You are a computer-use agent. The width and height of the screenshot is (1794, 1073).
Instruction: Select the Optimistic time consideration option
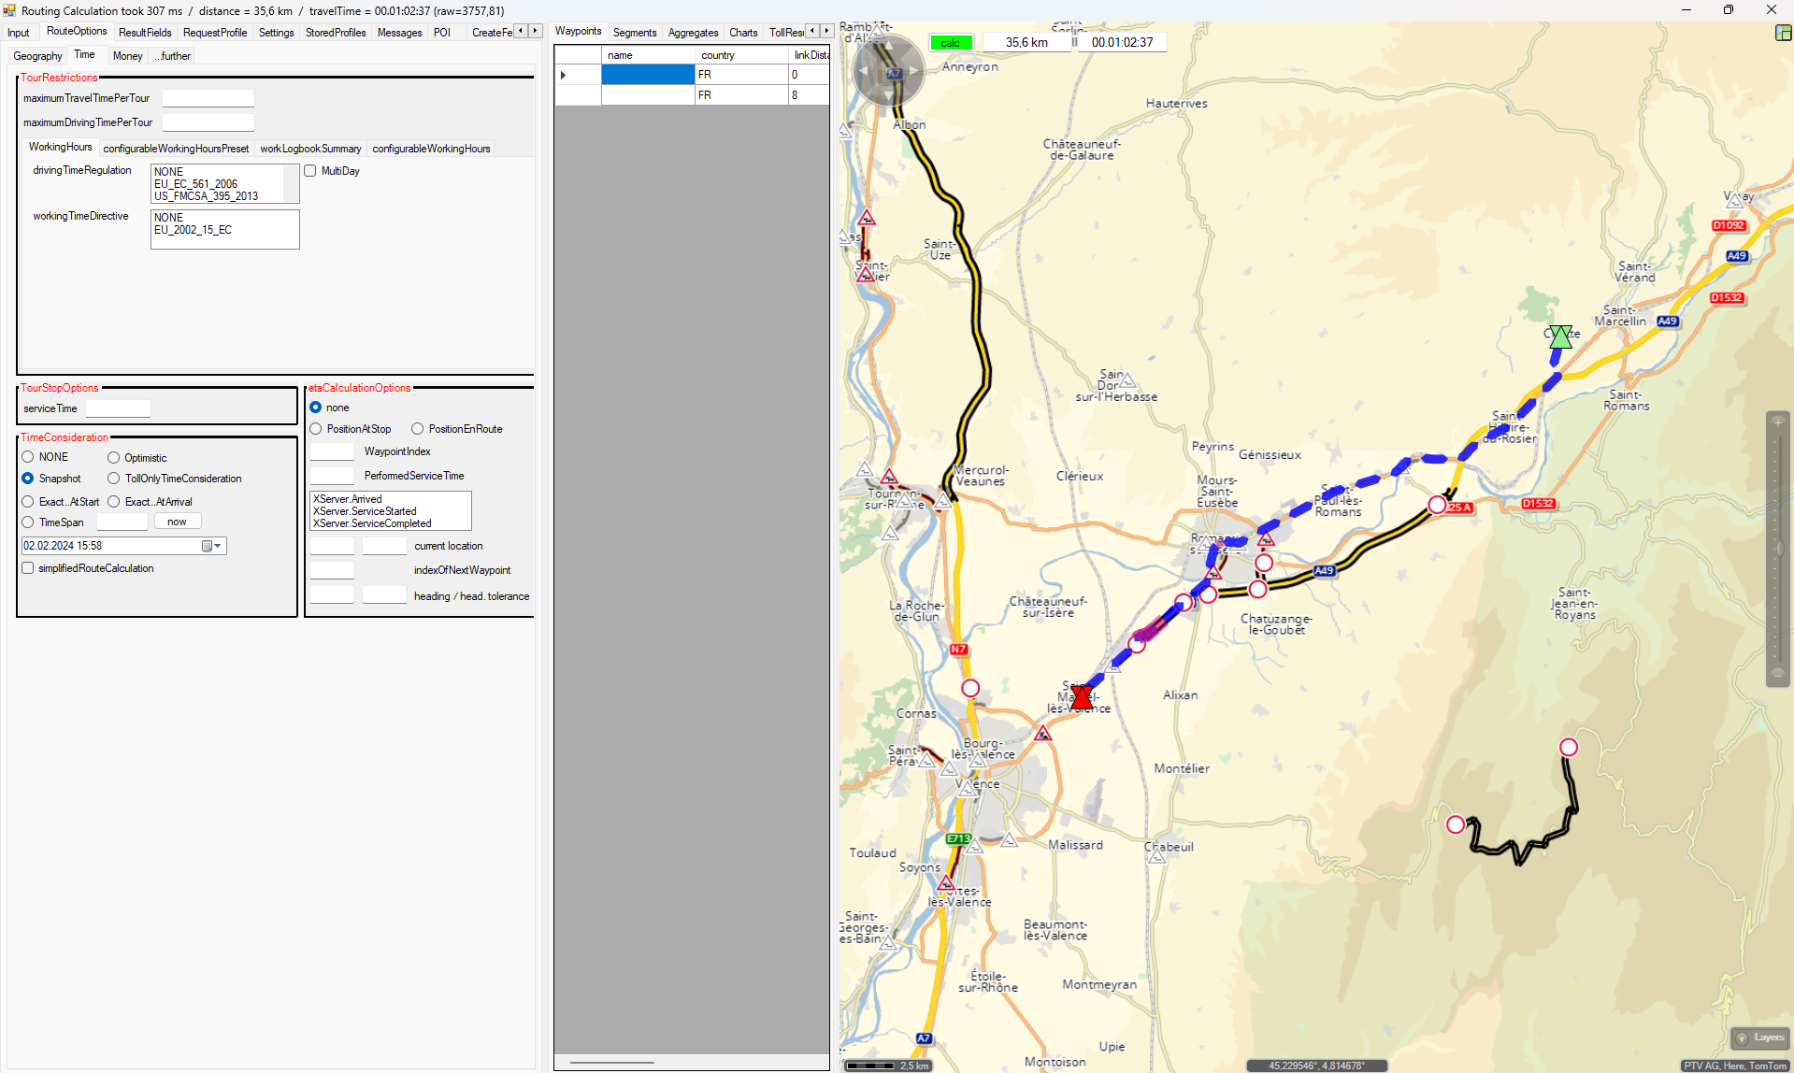114,458
